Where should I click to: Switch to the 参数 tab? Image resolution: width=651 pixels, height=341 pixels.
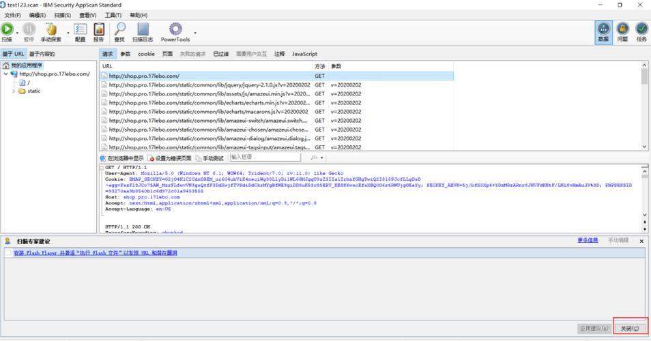[126, 54]
